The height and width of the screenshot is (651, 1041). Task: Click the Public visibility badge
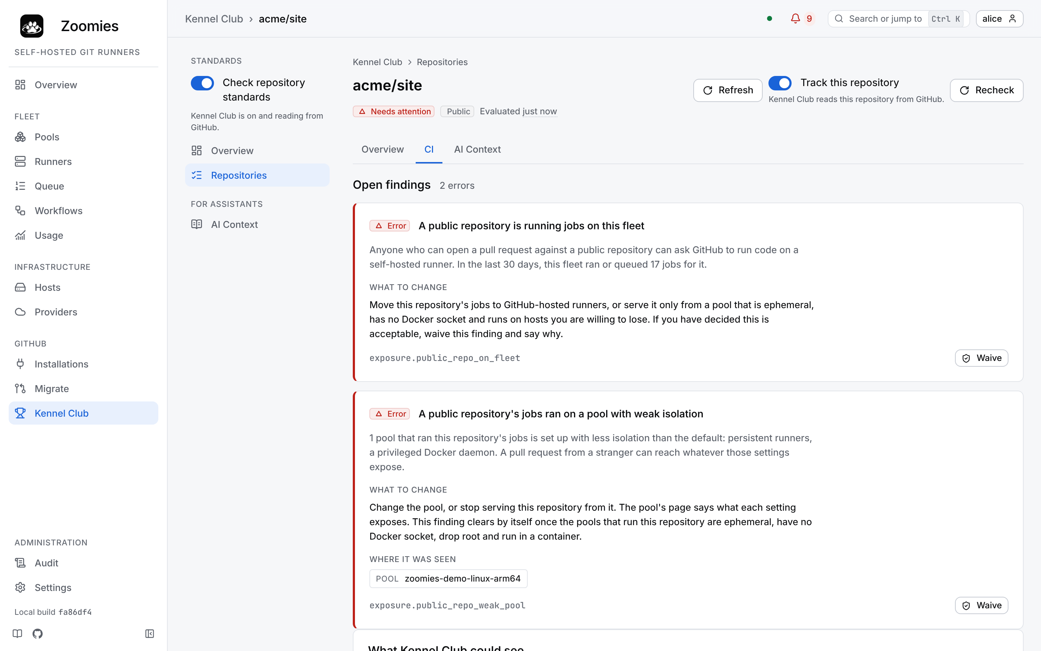click(457, 111)
